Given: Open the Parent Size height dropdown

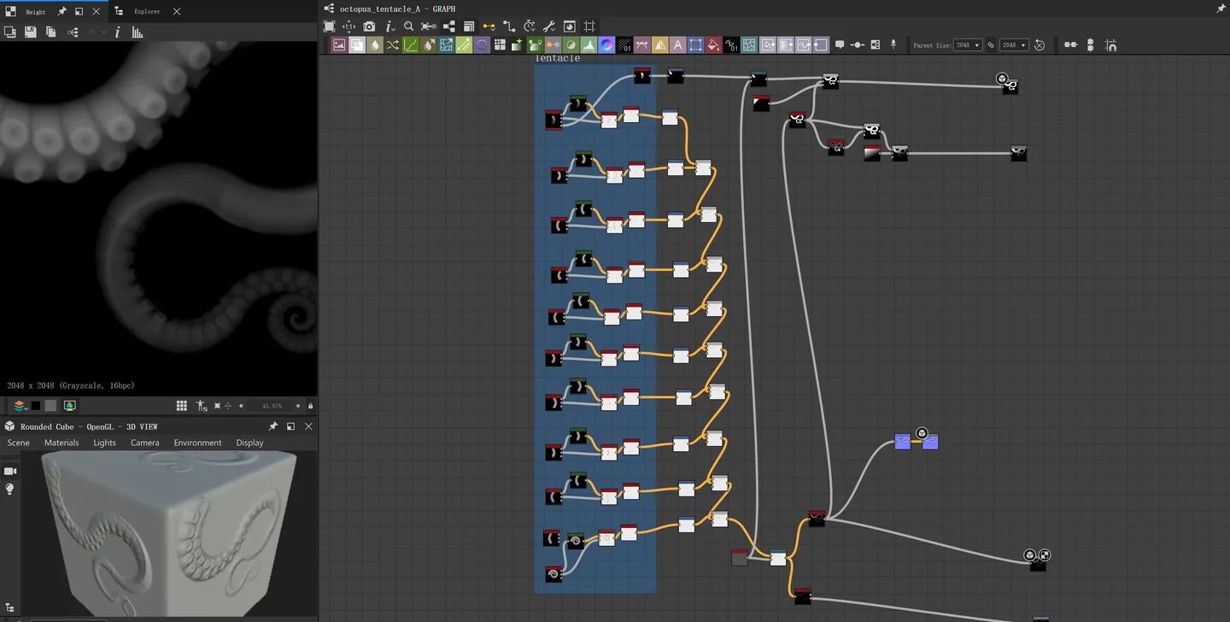Looking at the screenshot, I should (1014, 45).
